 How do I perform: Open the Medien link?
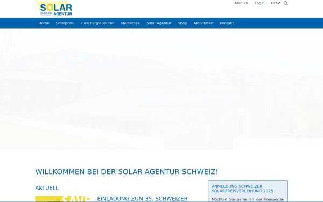click(241, 3)
